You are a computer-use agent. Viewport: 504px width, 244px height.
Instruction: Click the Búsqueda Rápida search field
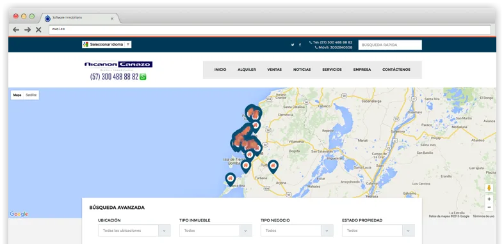pyautogui.click(x=390, y=45)
